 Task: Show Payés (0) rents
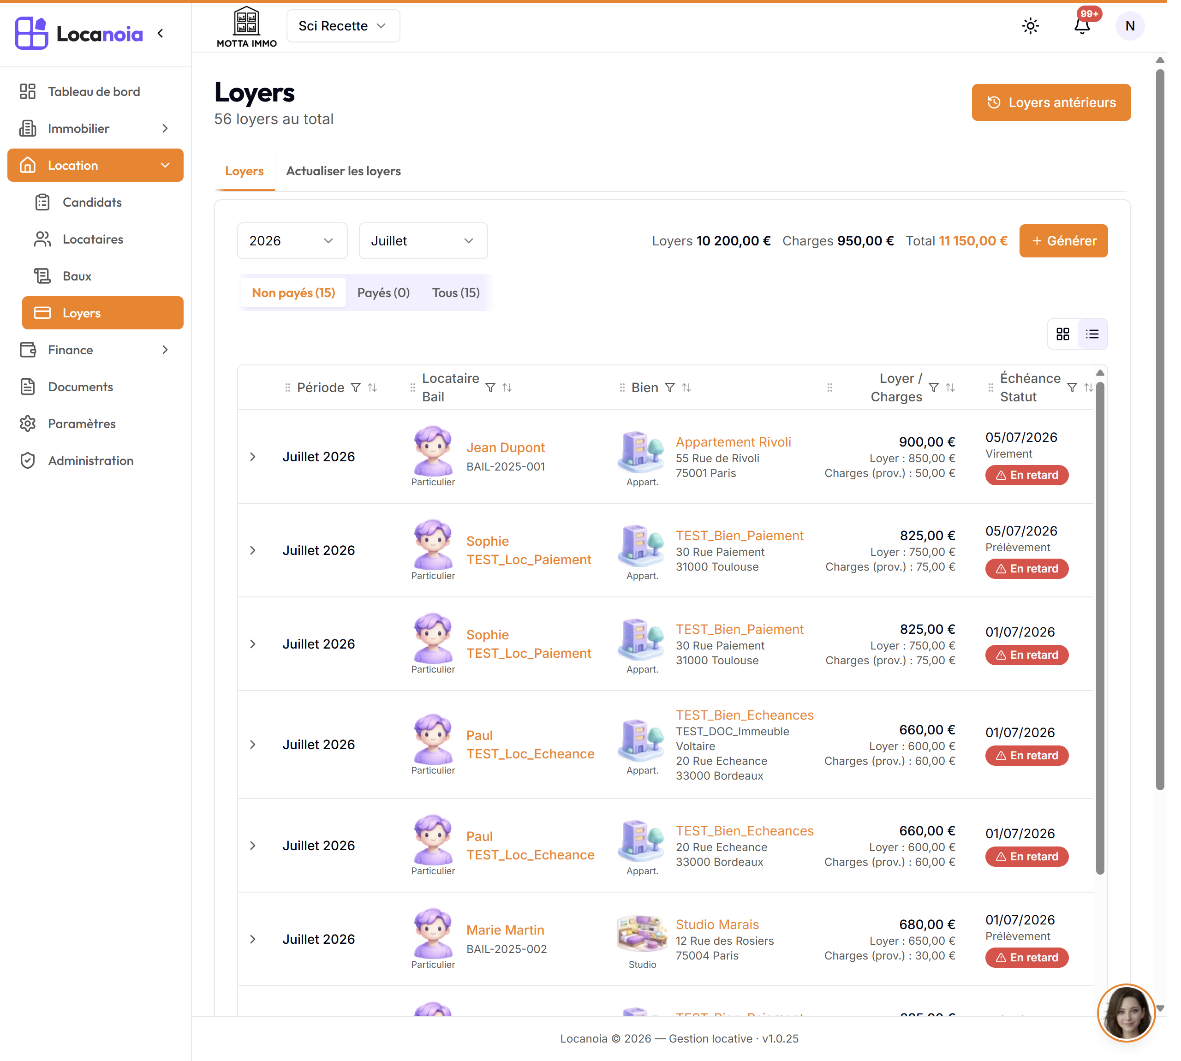coord(383,292)
